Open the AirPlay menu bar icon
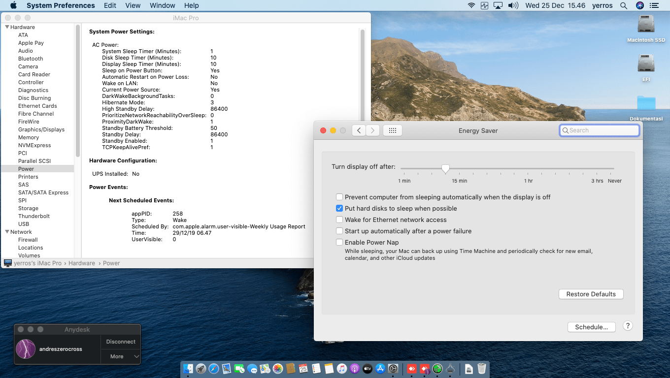Image resolution: width=670 pixels, height=378 pixels. click(x=498, y=5)
